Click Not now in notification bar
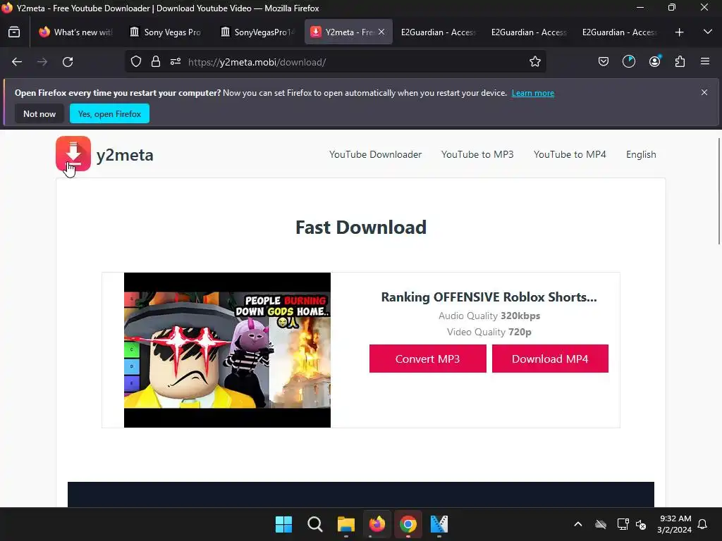This screenshot has height=541, width=722. coord(39,113)
